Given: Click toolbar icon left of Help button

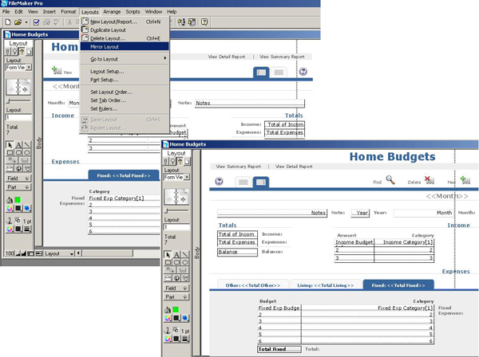Looking at the screenshot, I should pyautogui.click(x=192, y=22).
